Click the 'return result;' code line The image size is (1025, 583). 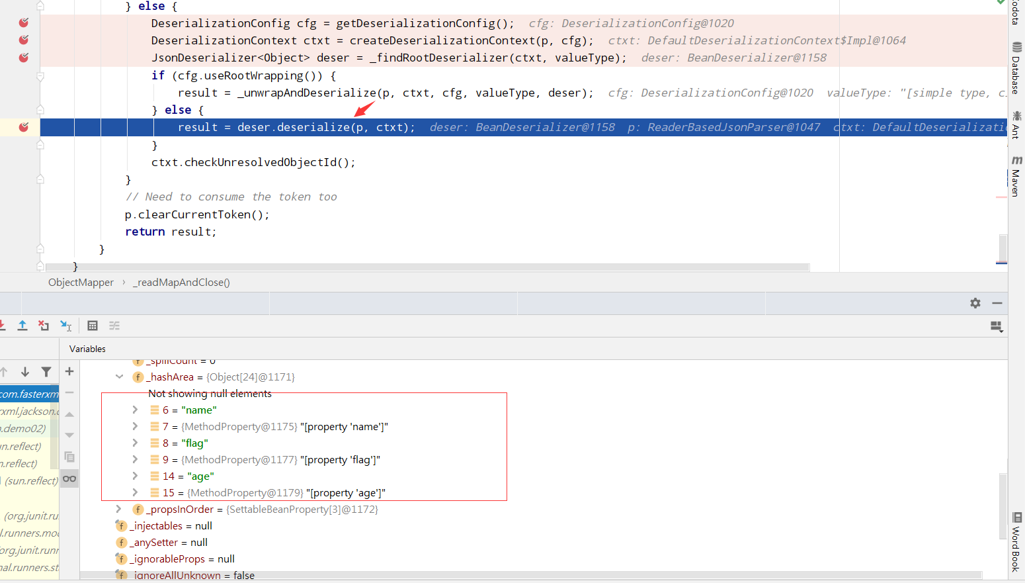[x=171, y=232]
